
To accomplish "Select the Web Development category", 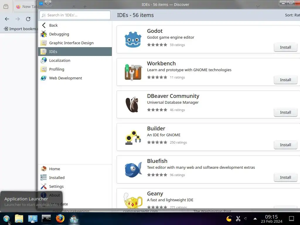I will 75,78.
